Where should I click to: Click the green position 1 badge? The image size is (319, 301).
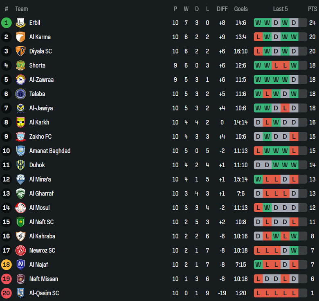(x=6, y=23)
